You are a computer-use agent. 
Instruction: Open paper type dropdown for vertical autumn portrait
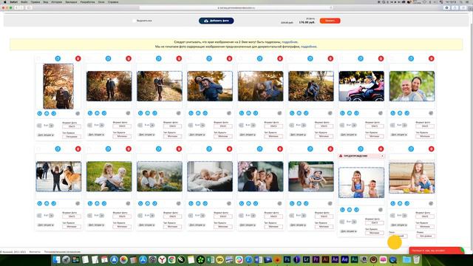[x=72, y=137]
